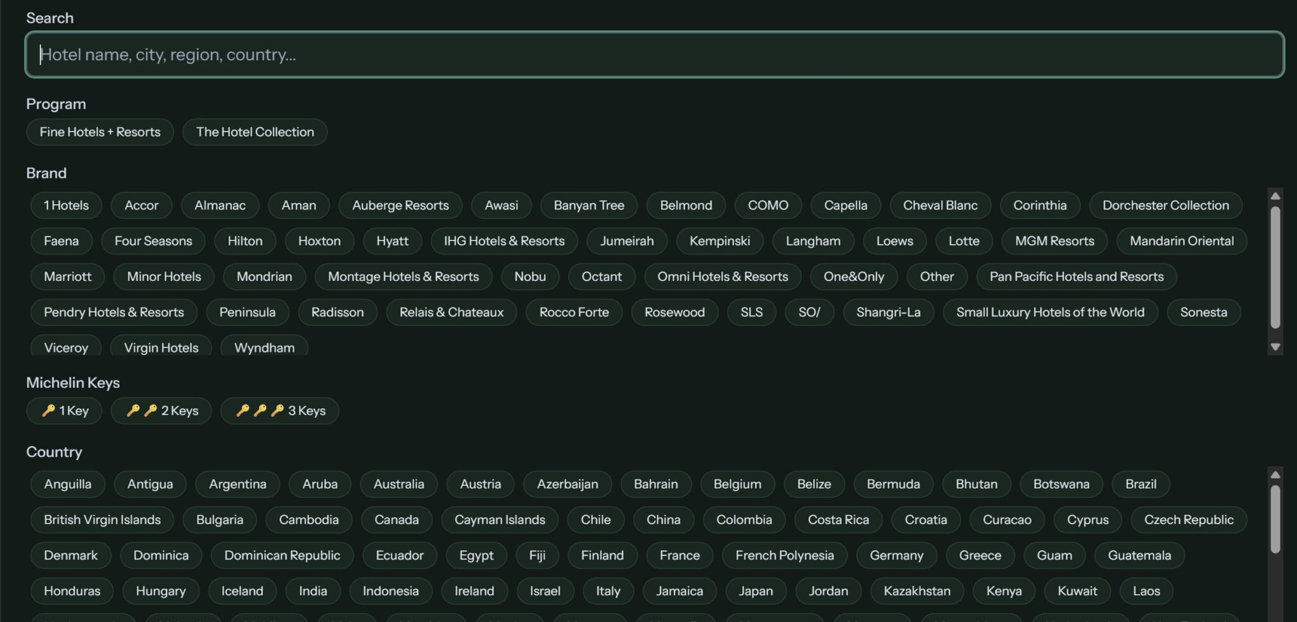Choose Dominican Republic country chip
The height and width of the screenshot is (622, 1297).
[282, 555]
